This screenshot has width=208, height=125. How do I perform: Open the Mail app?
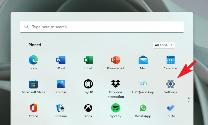(143, 62)
